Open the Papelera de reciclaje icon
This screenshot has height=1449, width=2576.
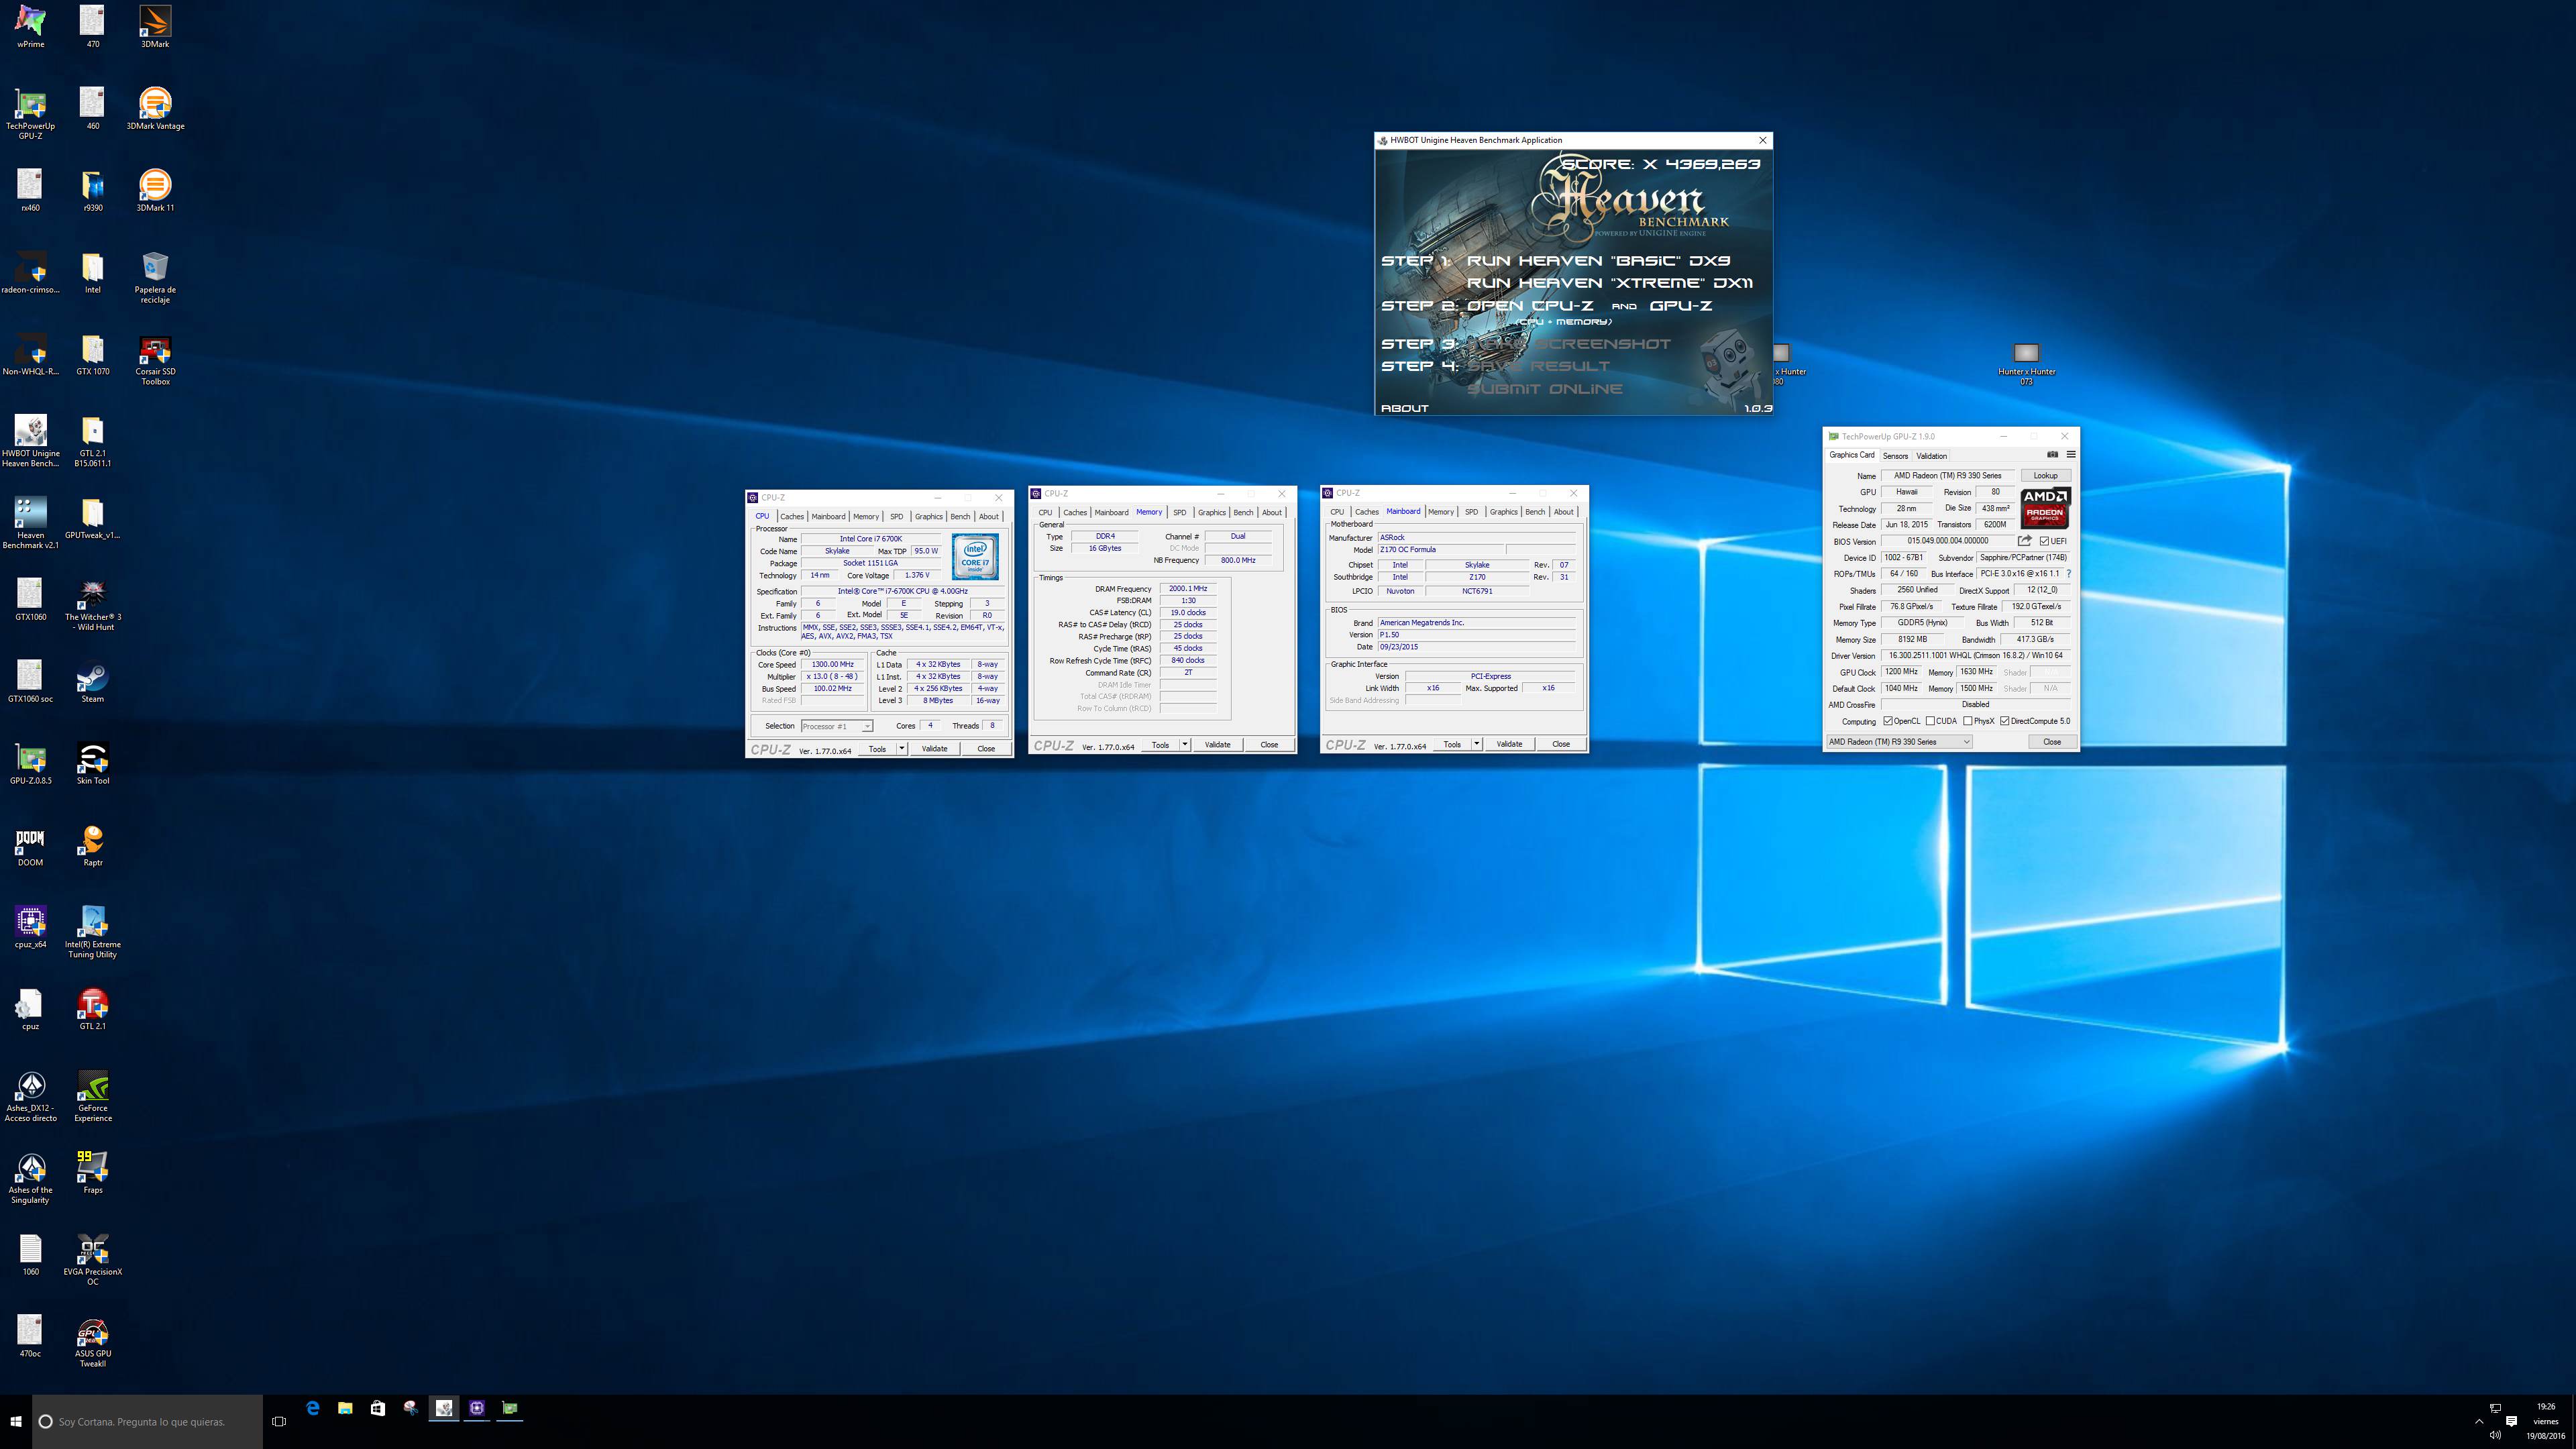tap(155, 278)
